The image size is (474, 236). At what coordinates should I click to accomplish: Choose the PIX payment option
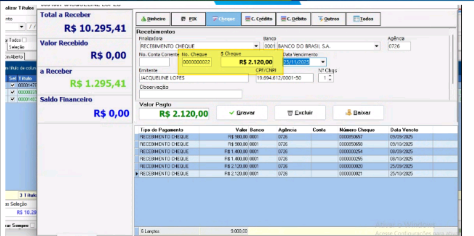coord(188,19)
